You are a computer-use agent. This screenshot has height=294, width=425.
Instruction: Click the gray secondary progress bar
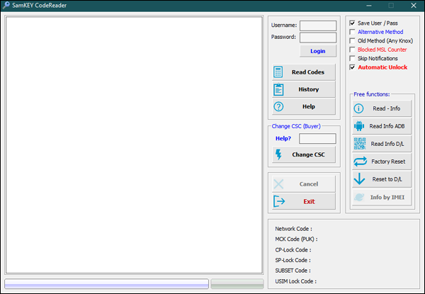coord(237,283)
